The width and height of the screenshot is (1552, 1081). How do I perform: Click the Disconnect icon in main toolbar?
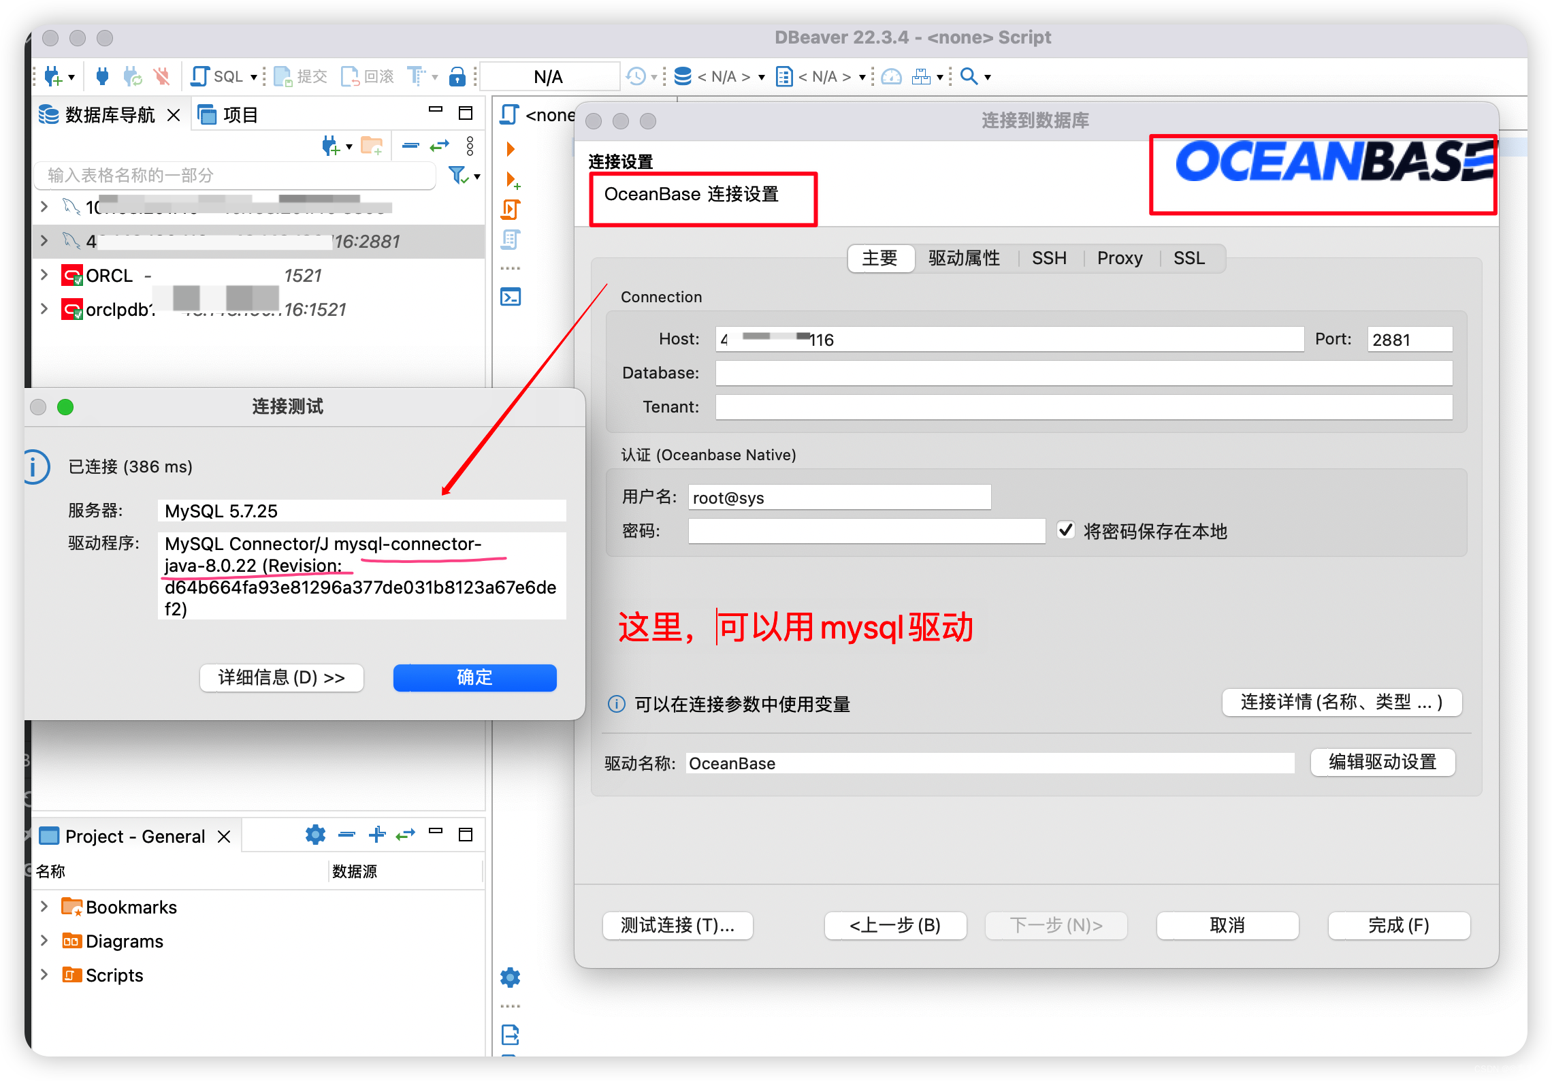pos(162,76)
